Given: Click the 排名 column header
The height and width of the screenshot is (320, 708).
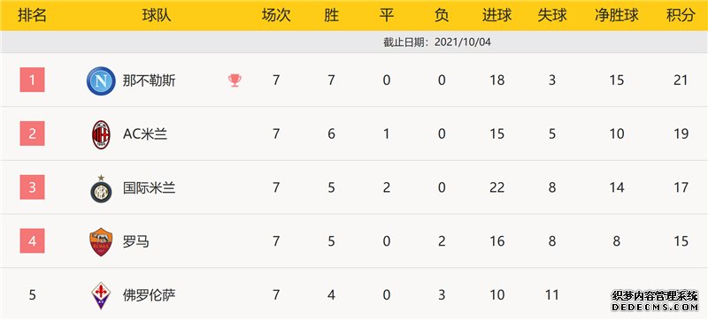Looking at the screenshot, I should pyautogui.click(x=32, y=16).
